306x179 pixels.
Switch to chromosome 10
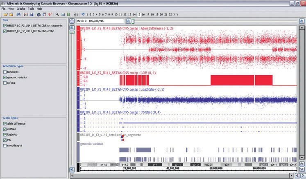[116, 14]
